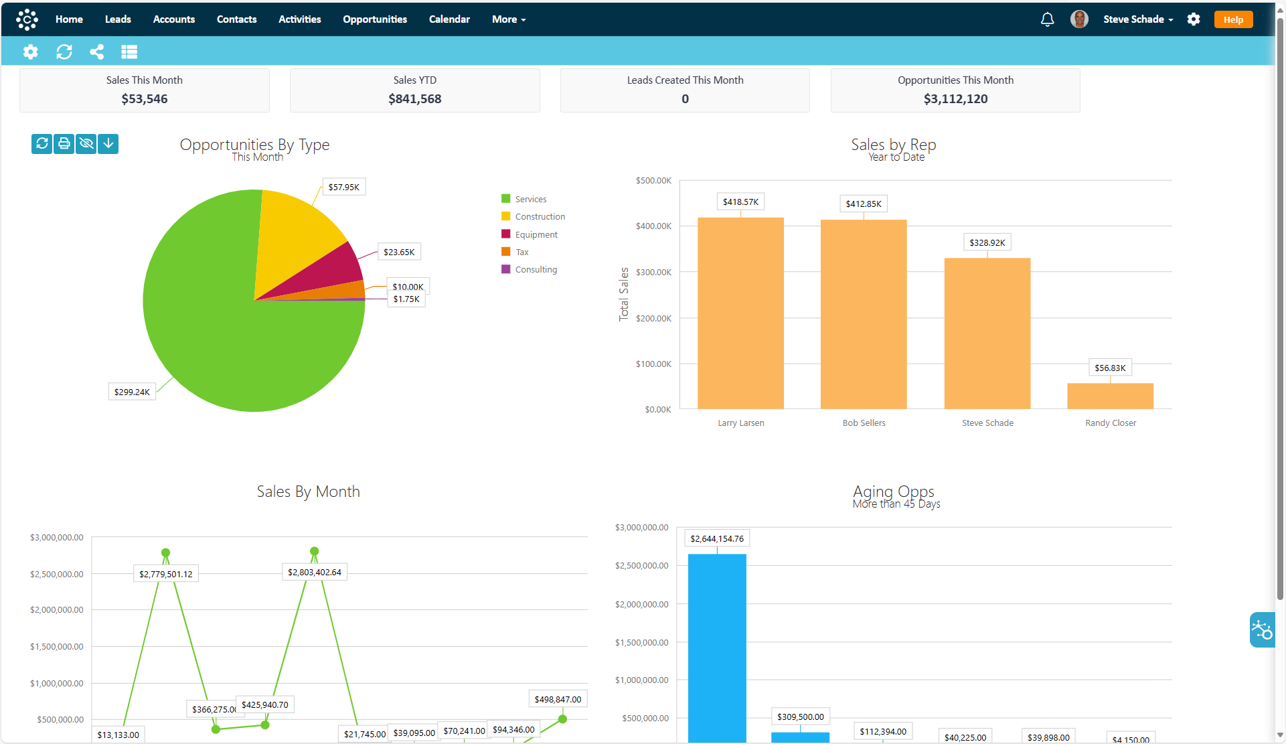1286x744 pixels.
Task: Expand the More menu dropdown
Action: (509, 19)
